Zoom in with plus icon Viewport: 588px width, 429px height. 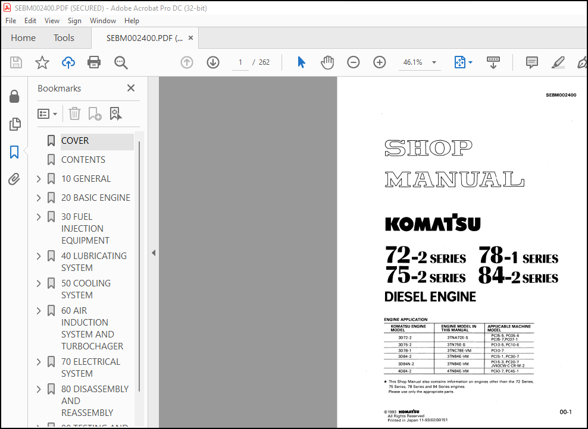[x=380, y=62]
